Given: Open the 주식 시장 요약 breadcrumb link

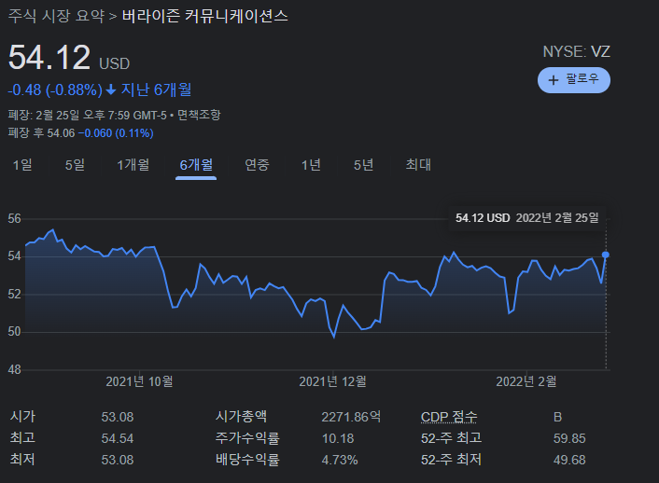Looking at the screenshot, I should (x=56, y=16).
